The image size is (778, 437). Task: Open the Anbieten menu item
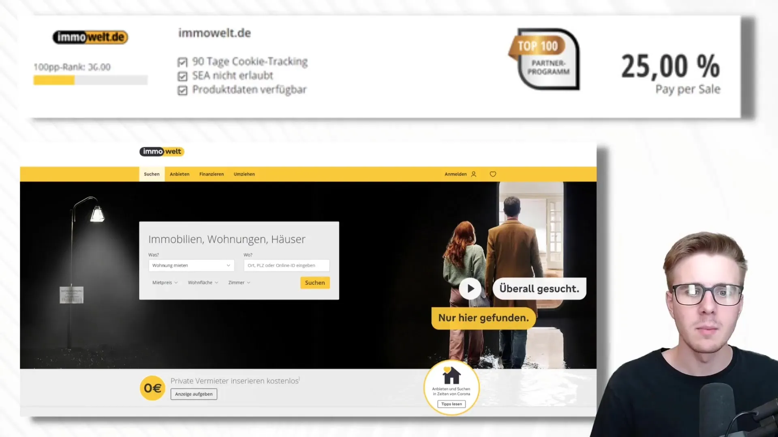(180, 174)
